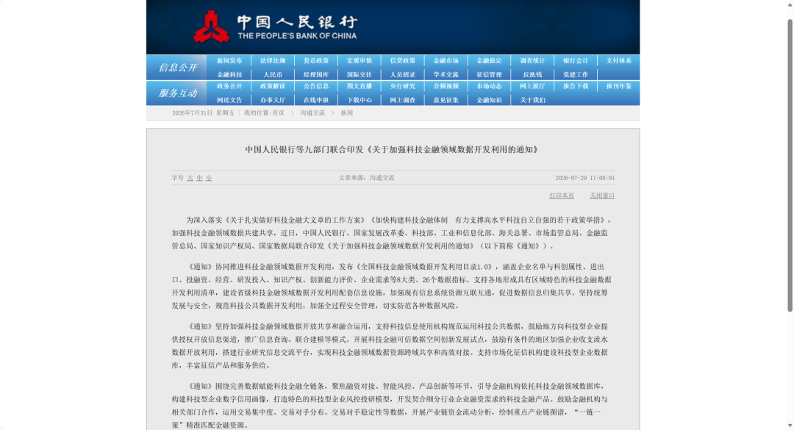The height and width of the screenshot is (430, 794).
Task: Set font size to 大
Action: pyautogui.click(x=190, y=179)
